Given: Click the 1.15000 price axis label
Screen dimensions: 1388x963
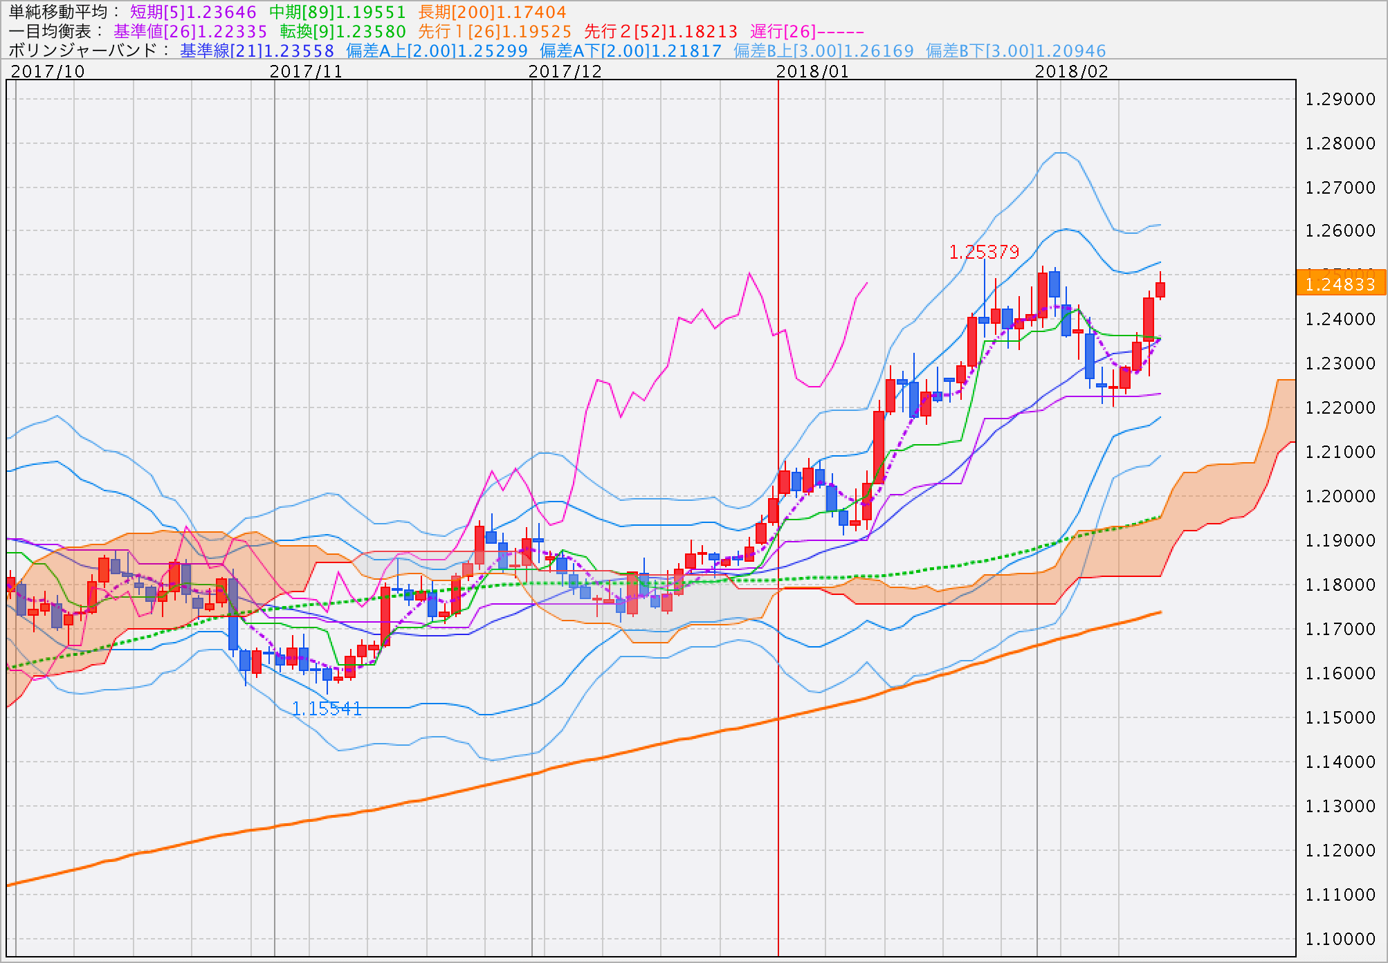Looking at the screenshot, I should [x=1340, y=717].
